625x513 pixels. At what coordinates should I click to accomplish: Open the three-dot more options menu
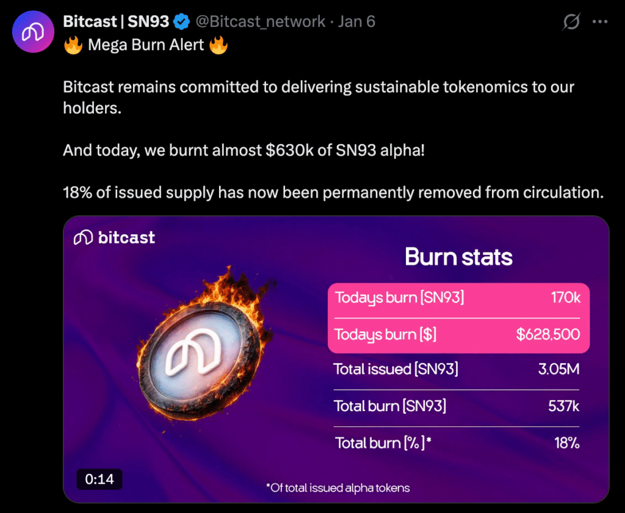(601, 22)
